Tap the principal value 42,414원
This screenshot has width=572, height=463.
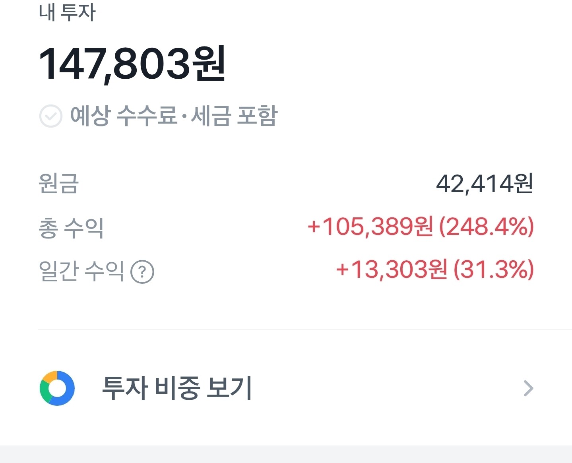point(484,184)
